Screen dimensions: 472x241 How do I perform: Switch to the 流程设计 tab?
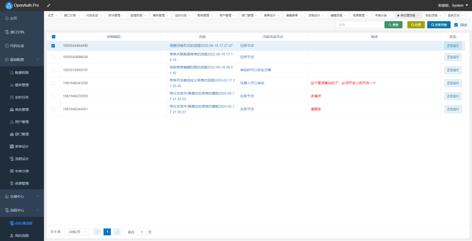pos(316,15)
